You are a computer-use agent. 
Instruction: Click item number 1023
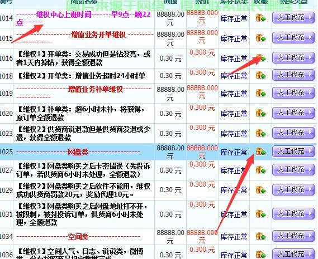[x=6, y=134]
